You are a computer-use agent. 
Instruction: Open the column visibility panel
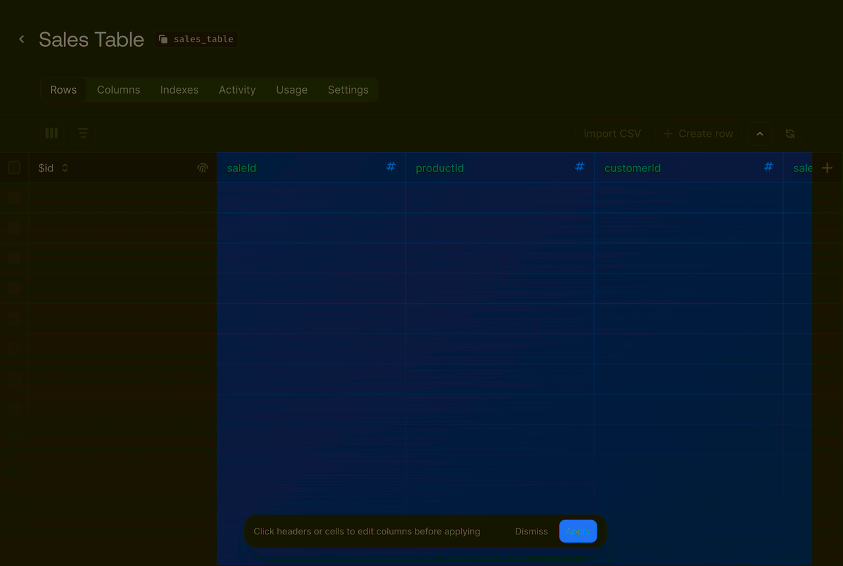click(x=51, y=133)
